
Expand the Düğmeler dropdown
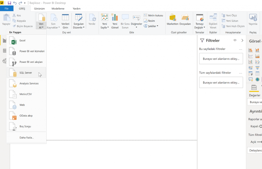pyautogui.click(x=137, y=27)
